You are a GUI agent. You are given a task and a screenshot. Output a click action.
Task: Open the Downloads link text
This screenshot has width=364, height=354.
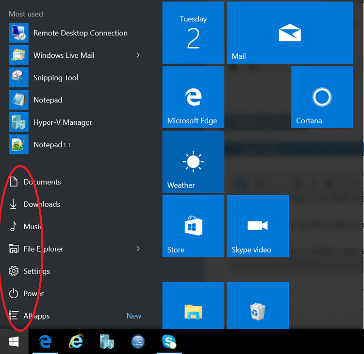tap(42, 204)
